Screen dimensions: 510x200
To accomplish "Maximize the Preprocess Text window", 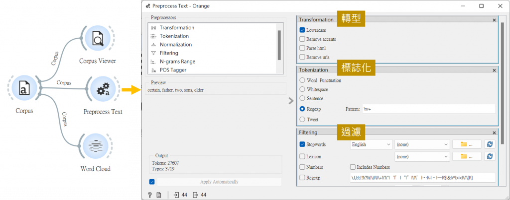I will coord(482,6).
